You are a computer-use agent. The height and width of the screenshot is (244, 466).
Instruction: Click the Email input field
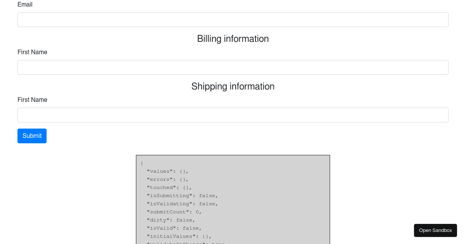[233, 20]
